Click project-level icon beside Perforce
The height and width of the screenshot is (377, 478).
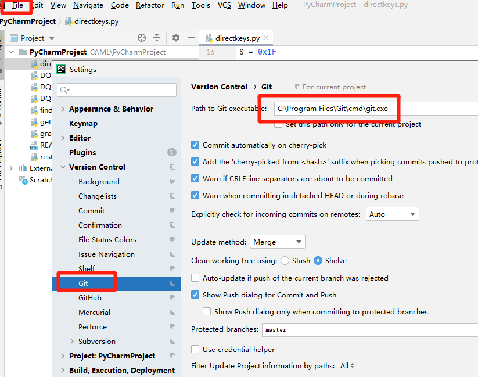click(173, 326)
